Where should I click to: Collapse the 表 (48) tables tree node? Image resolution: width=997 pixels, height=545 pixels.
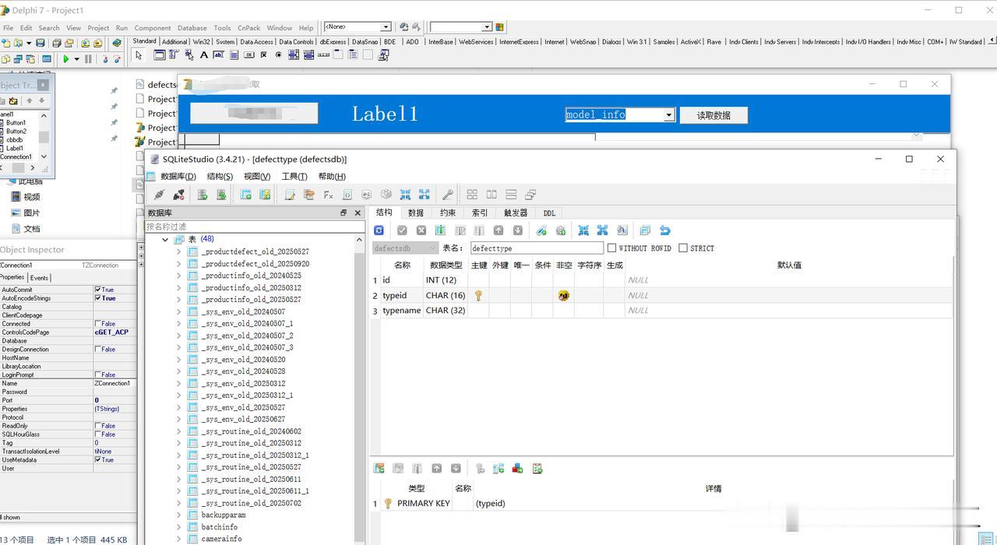tap(165, 240)
